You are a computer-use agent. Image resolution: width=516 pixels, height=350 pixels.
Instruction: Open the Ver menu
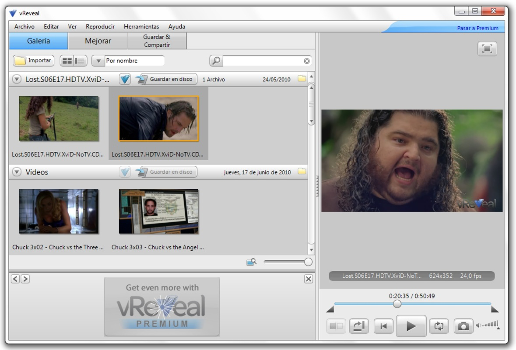pyautogui.click(x=72, y=27)
